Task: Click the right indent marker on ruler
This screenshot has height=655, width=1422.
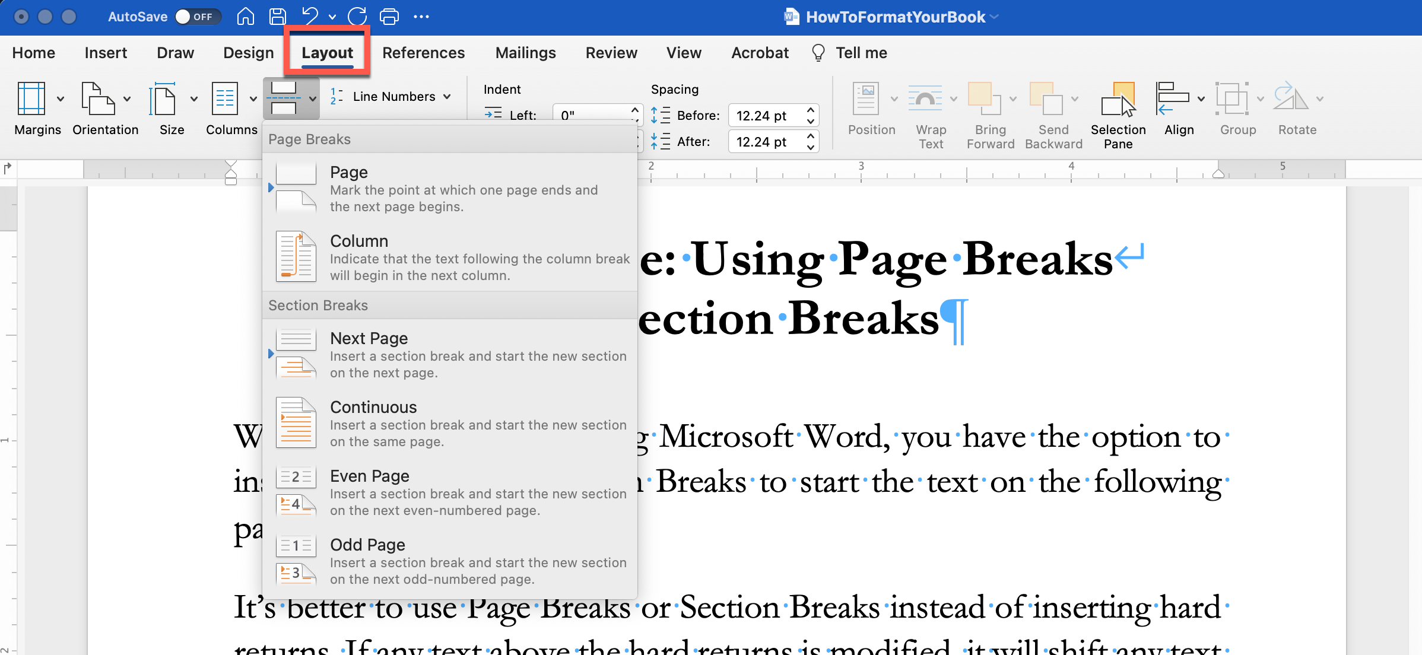Action: (x=1218, y=173)
